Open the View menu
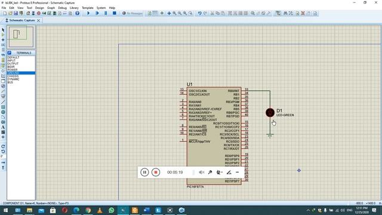Screen dimensions: 382x215 pyautogui.click(x=20, y=8)
